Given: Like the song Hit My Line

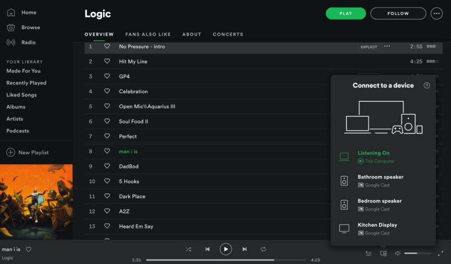Looking at the screenshot, I should click(x=107, y=61).
